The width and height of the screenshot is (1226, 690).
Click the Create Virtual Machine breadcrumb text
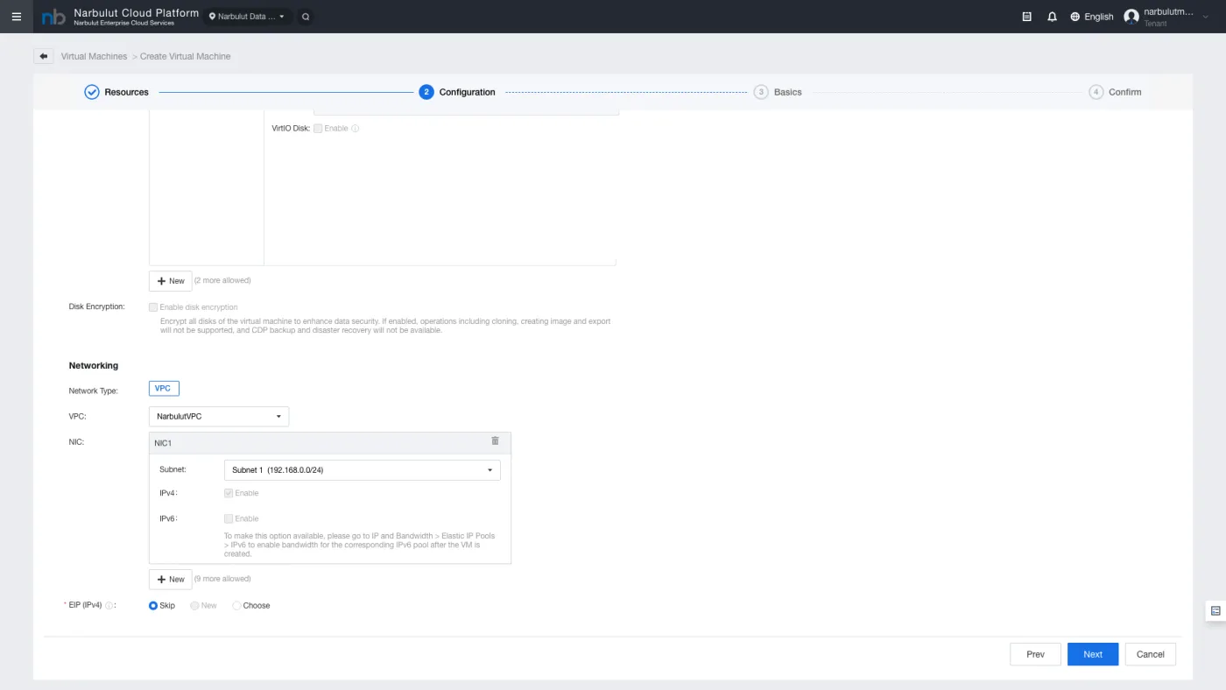click(186, 56)
